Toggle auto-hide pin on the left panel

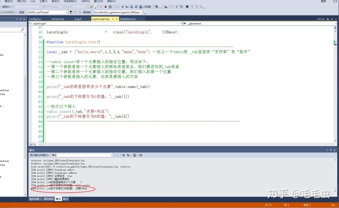click(x=21, y=19)
